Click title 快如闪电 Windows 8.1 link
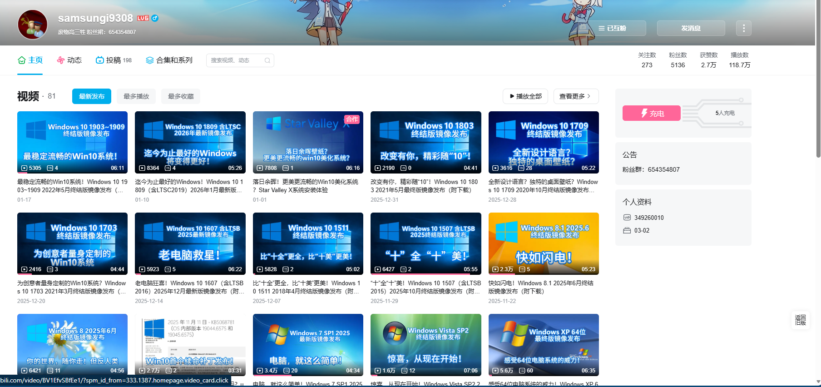 [544, 287]
